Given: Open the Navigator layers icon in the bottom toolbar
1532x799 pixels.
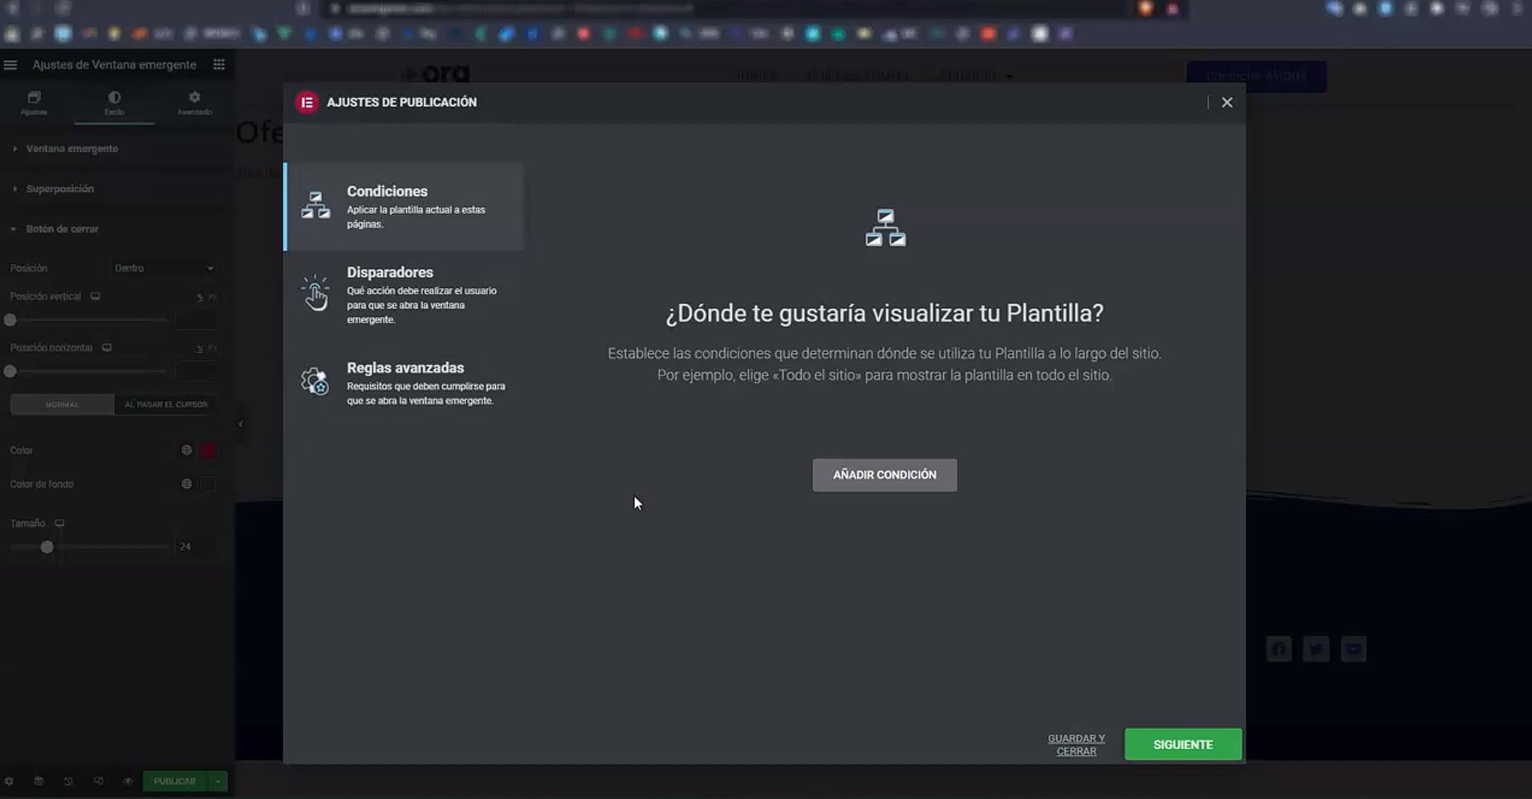Looking at the screenshot, I should click(x=39, y=781).
